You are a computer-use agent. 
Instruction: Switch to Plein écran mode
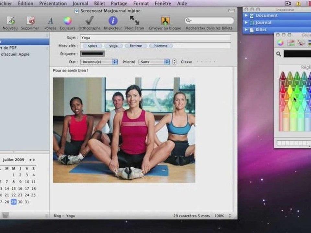(x=135, y=23)
